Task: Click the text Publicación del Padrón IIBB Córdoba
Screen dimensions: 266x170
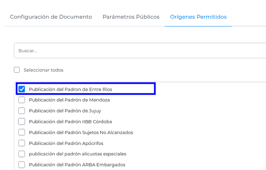Action: [x=71, y=122]
